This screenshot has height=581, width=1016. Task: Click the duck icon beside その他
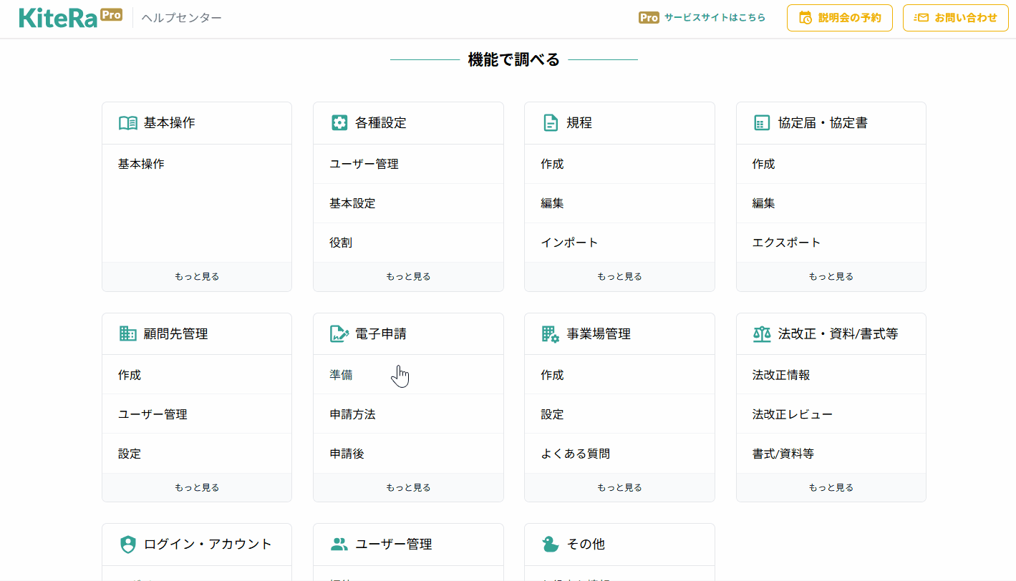(x=551, y=545)
